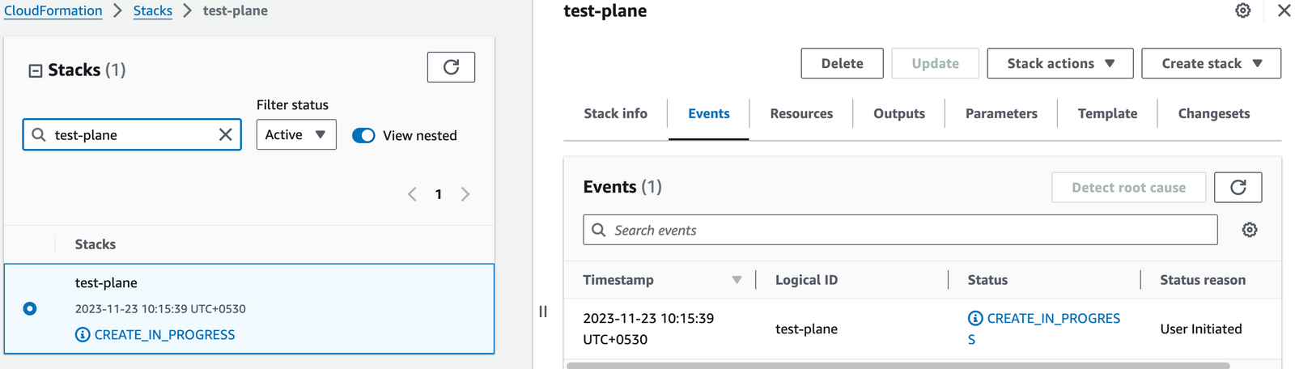Click page number 1 in pagination
Screen dimensions: 1295x369
439,194
